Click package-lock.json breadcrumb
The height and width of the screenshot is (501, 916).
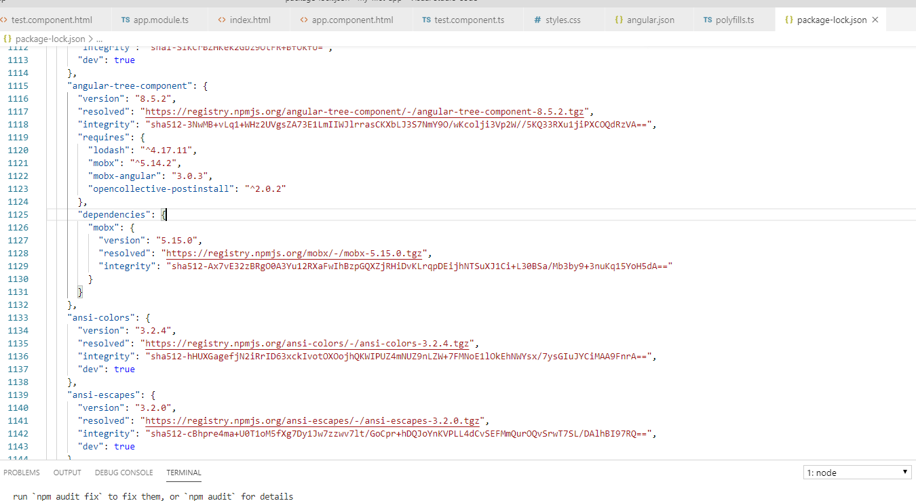click(49, 39)
